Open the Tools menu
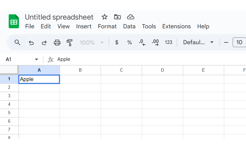This screenshot has height=149, width=246. pos(149,26)
